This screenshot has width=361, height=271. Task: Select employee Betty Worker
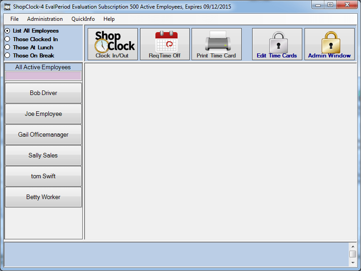(x=43, y=197)
